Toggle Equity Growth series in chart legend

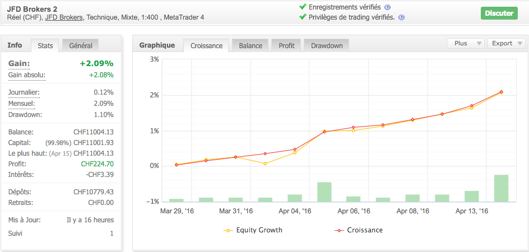click(x=253, y=230)
